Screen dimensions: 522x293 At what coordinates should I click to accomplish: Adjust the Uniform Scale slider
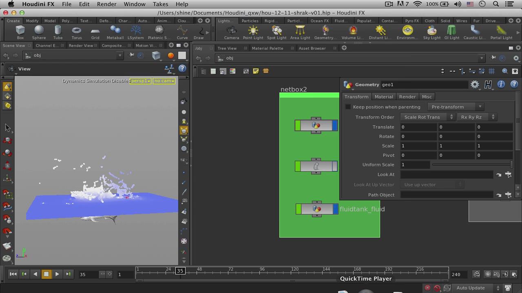pyautogui.click(x=472, y=165)
